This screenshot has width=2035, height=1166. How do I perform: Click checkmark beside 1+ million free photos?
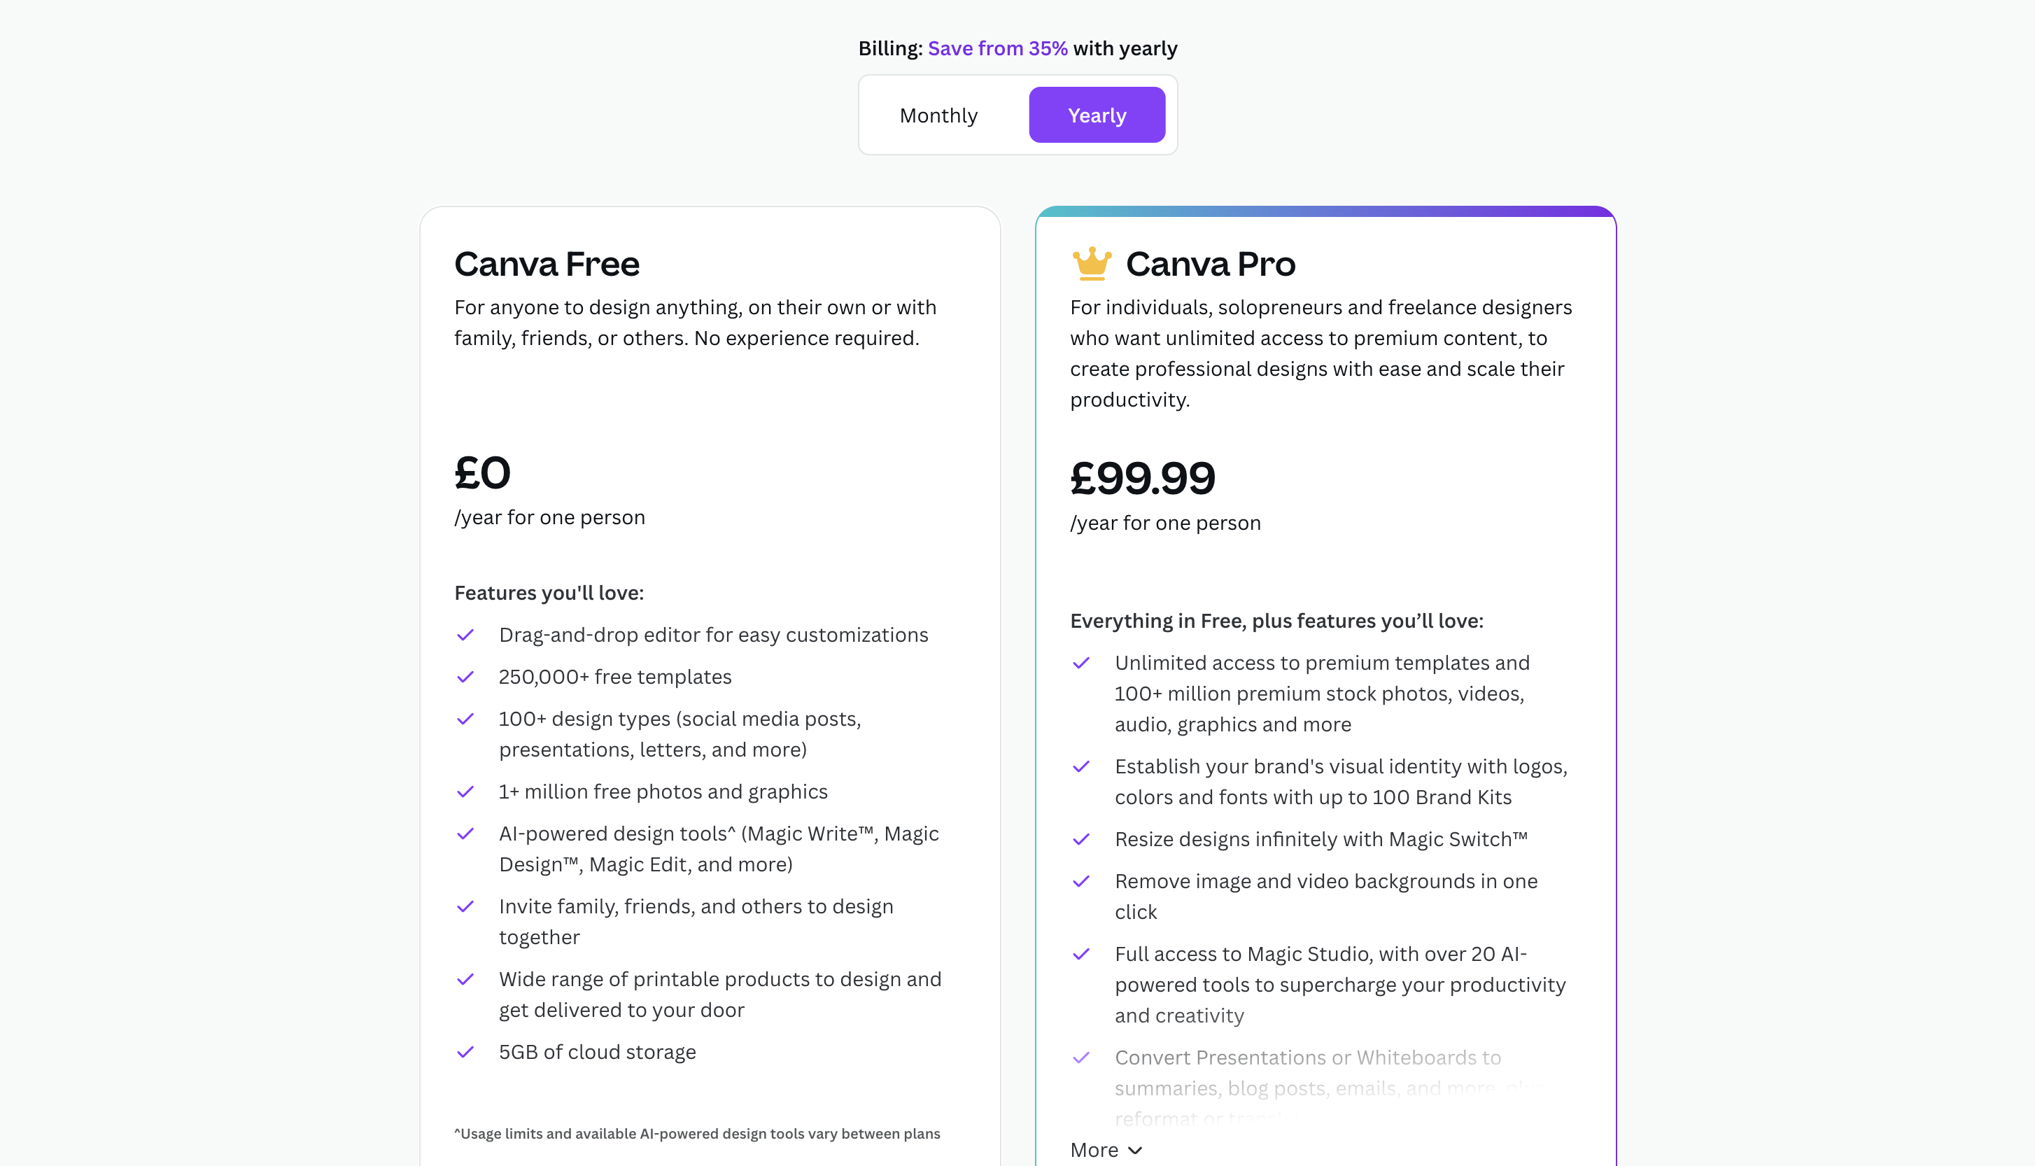465,792
